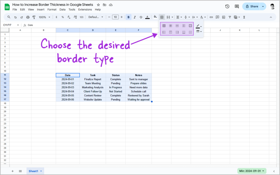
Task: Open the all sheets list icon
Action: pyautogui.click(x=20, y=171)
